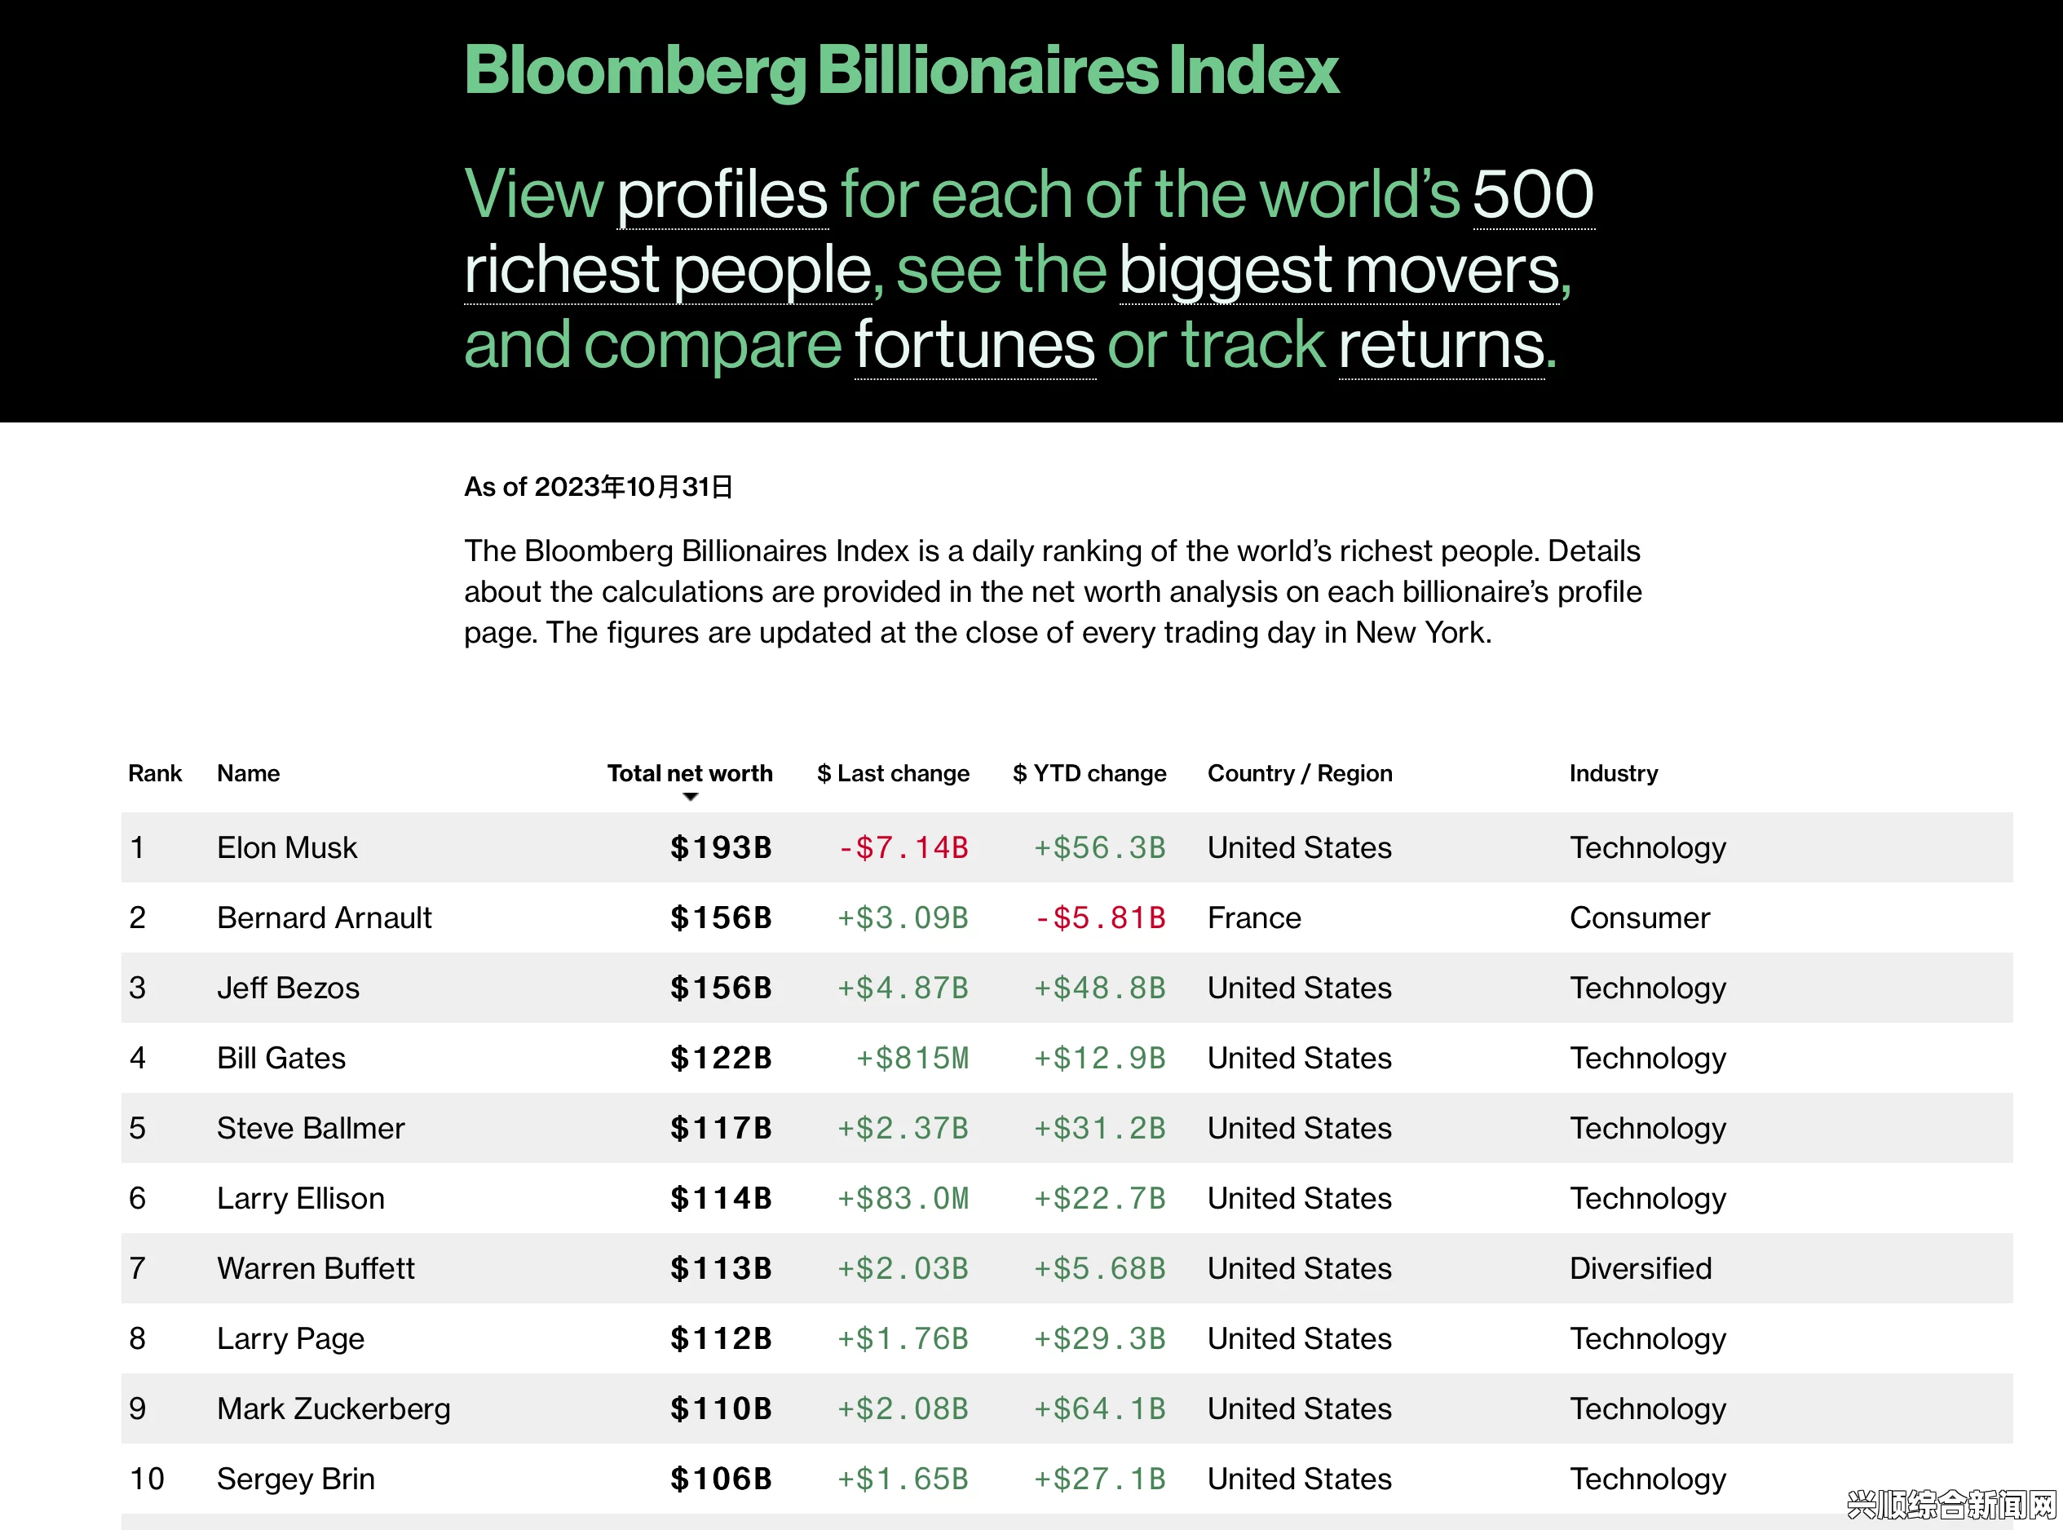Select Mark Zuckerberg in the ranking
This screenshot has height=1530, width=2063.
pos(334,1408)
